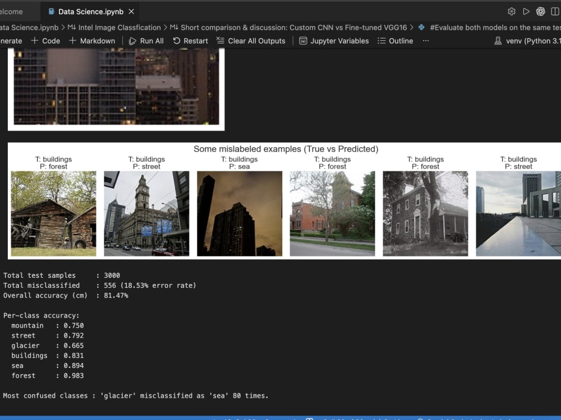The width and height of the screenshot is (561, 420).
Task: Click the Generate toolbar button
Action: pos(11,41)
